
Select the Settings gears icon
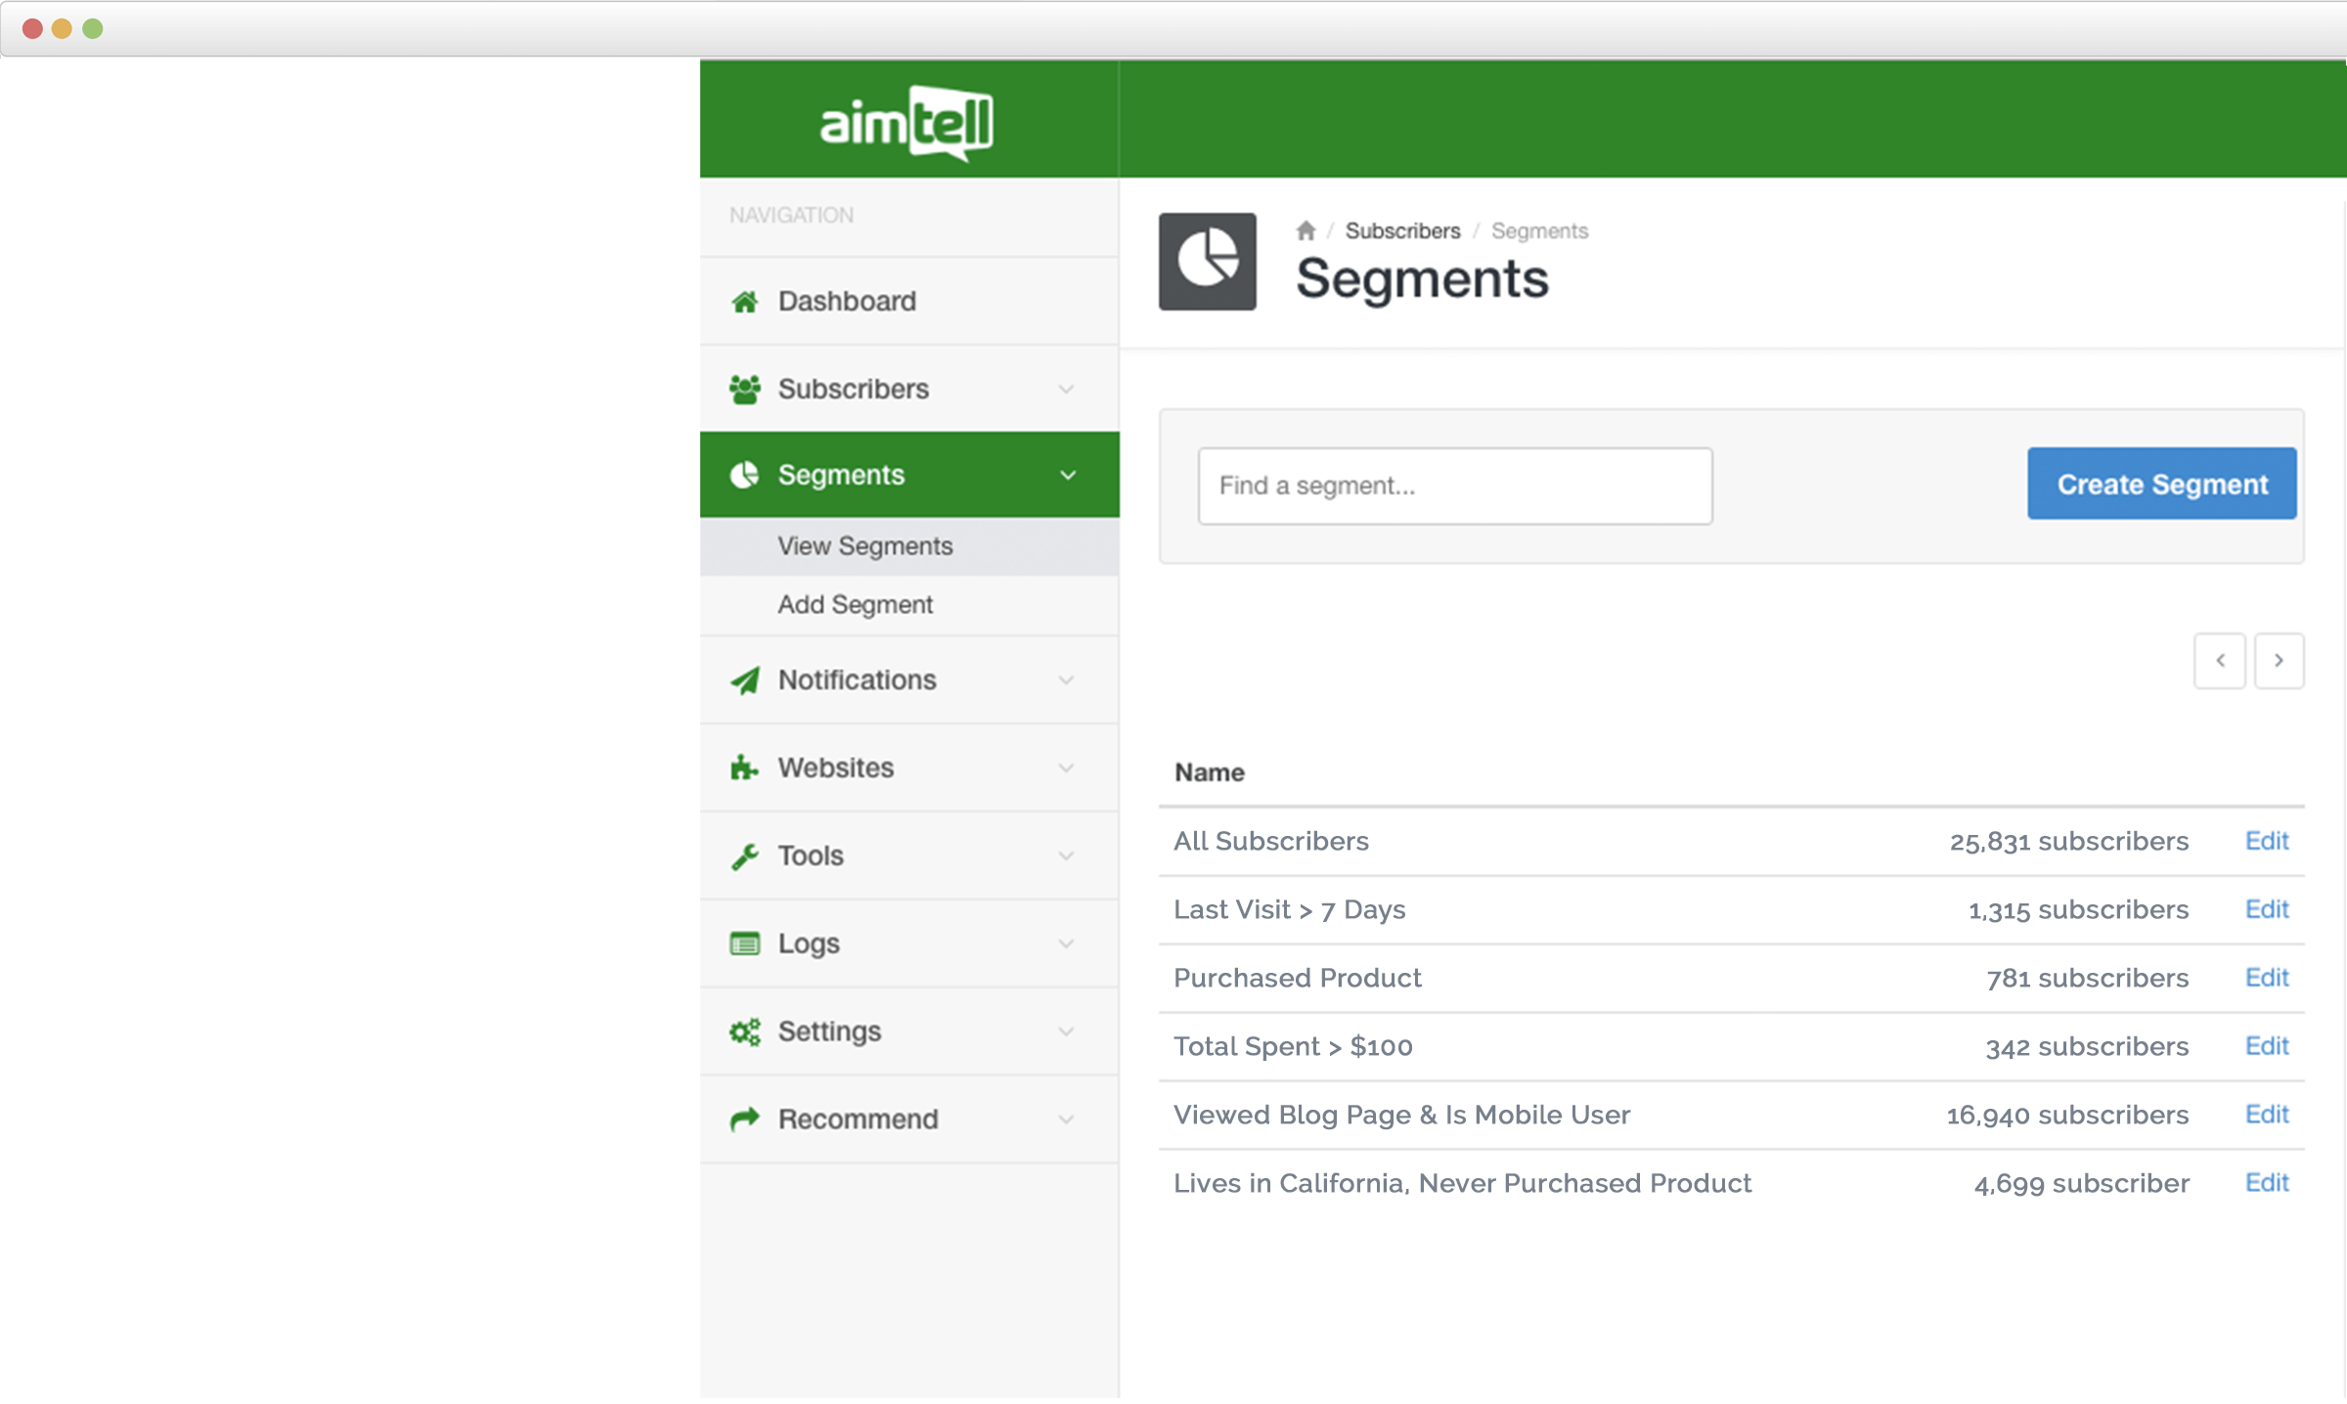point(745,1031)
